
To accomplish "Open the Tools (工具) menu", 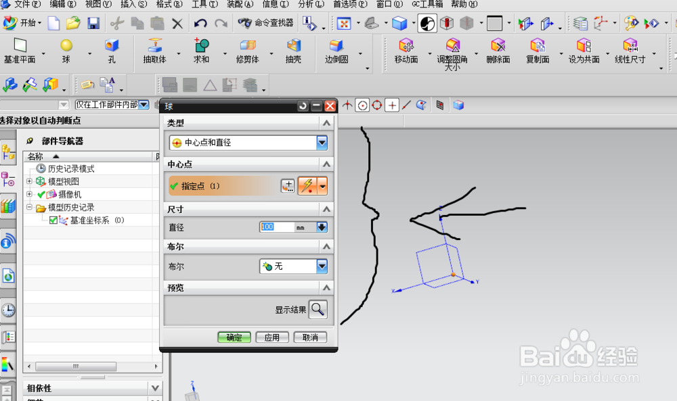I will click(204, 4).
